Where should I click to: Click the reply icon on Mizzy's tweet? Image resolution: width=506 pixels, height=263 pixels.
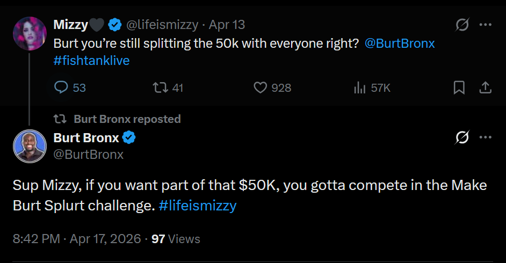point(62,87)
